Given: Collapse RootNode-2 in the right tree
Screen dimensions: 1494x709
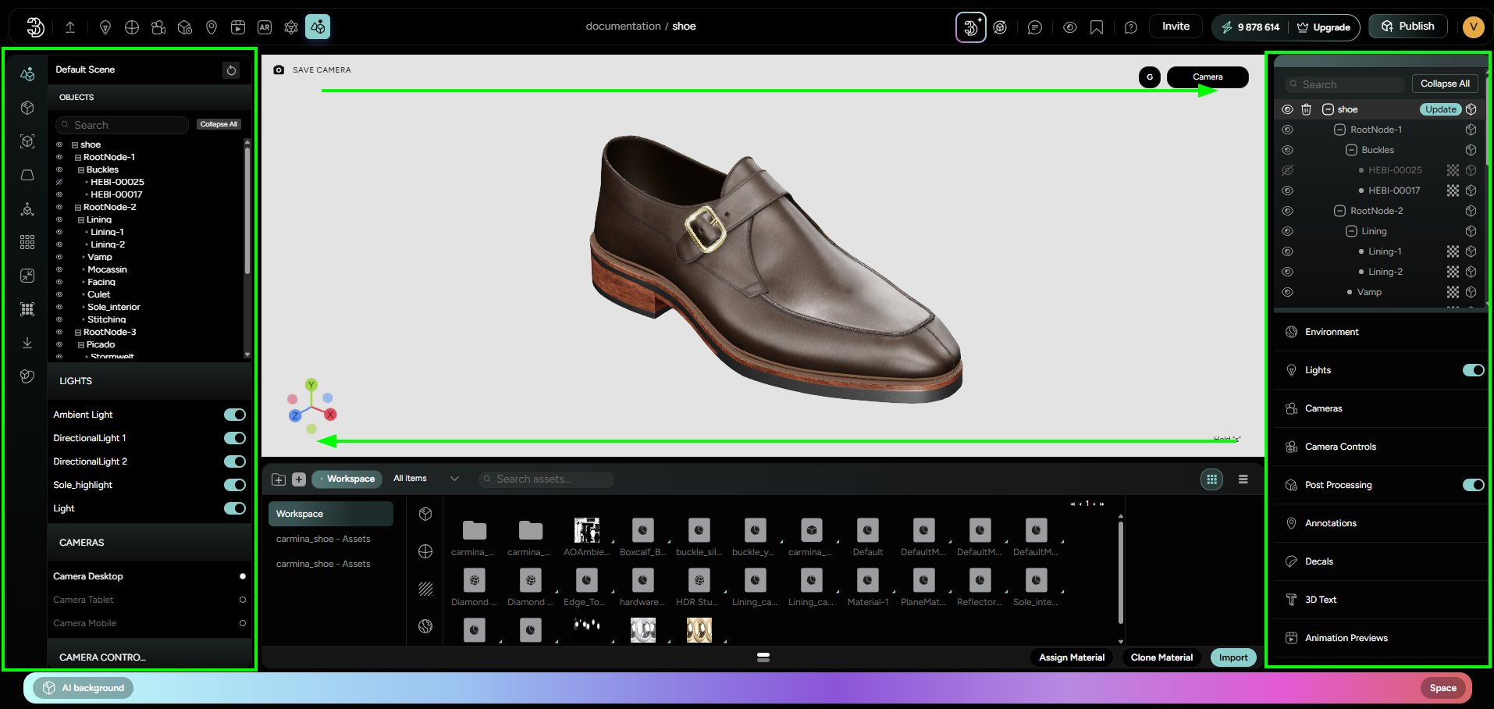Looking at the screenshot, I should tap(1339, 211).
